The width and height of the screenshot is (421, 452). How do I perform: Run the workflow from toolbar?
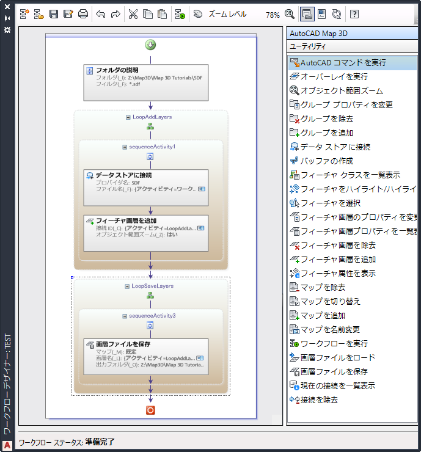click(180, 14)
